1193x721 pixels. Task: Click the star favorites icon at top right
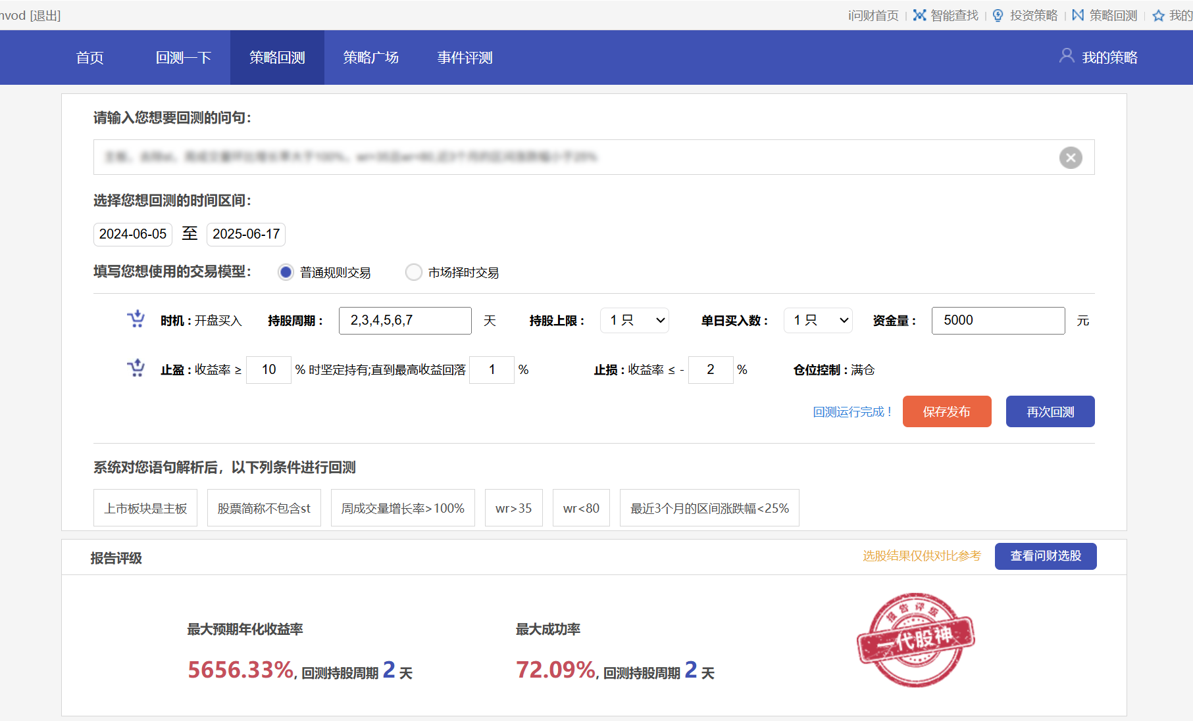pyautogui.click(x=1158, y=16)
